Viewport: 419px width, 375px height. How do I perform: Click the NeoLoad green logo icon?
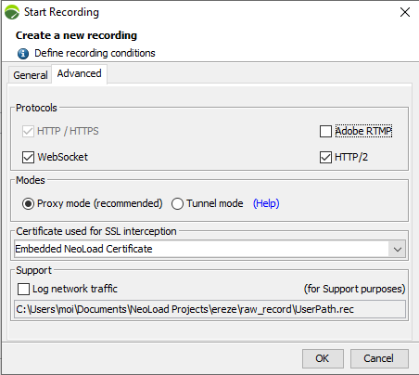click(x=12, y=12)
